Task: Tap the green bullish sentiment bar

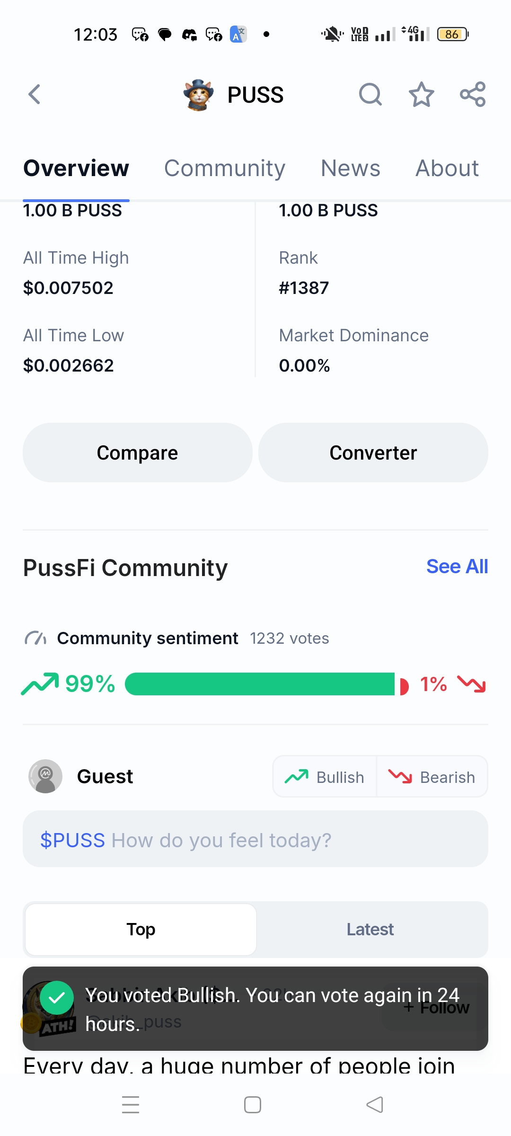Action: tap(260, 684)
